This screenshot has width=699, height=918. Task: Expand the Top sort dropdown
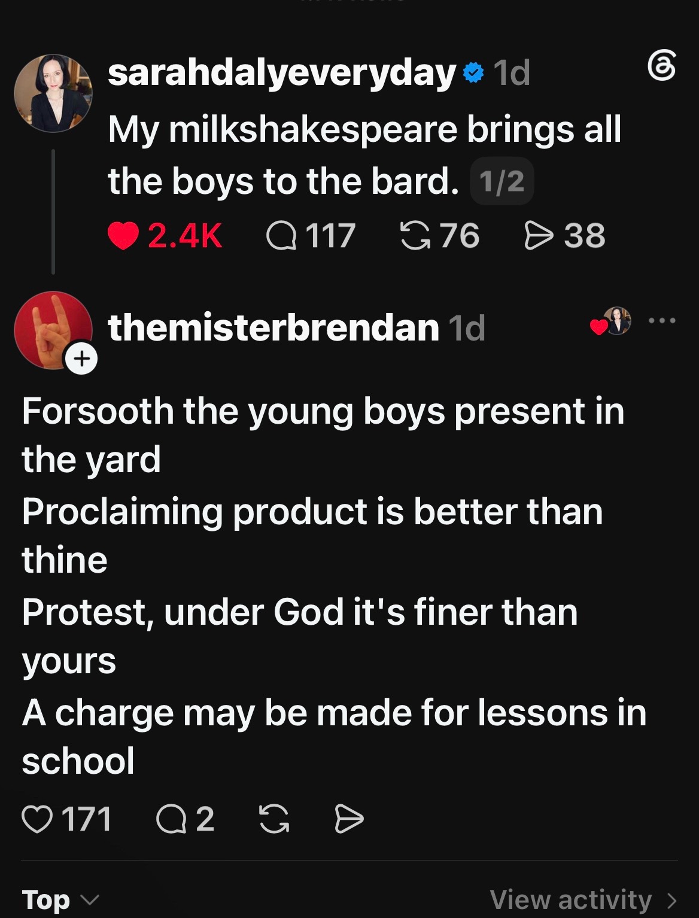coord(60,900)
